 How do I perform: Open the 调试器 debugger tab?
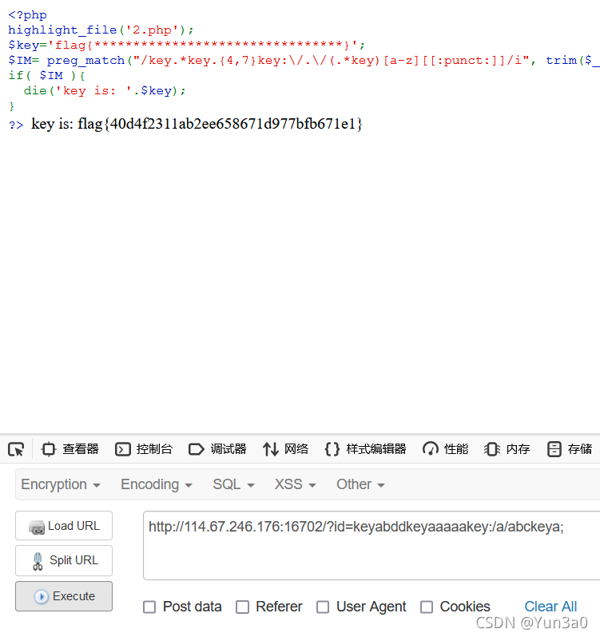[217, 449]
